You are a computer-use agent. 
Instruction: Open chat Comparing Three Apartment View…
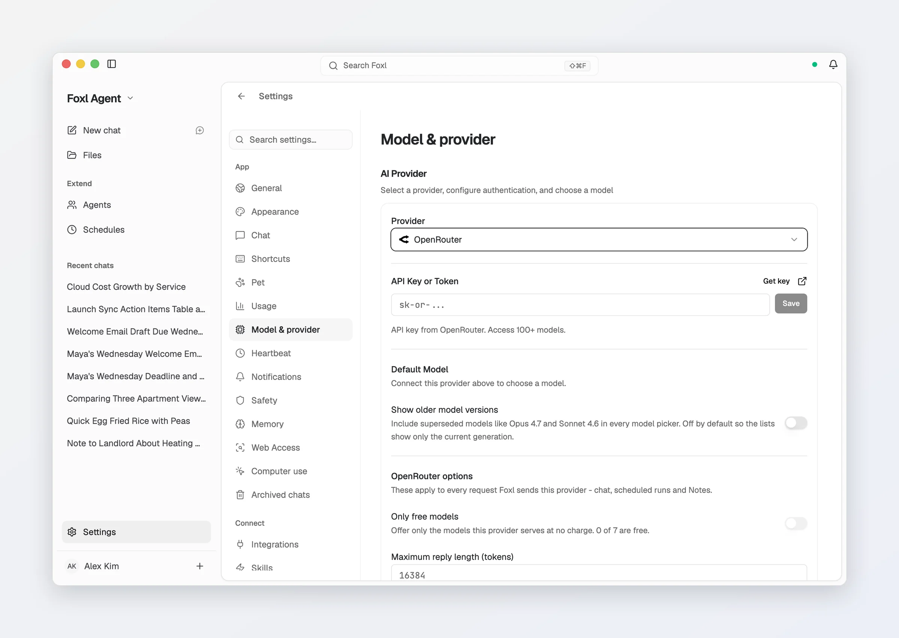(136, 398)
